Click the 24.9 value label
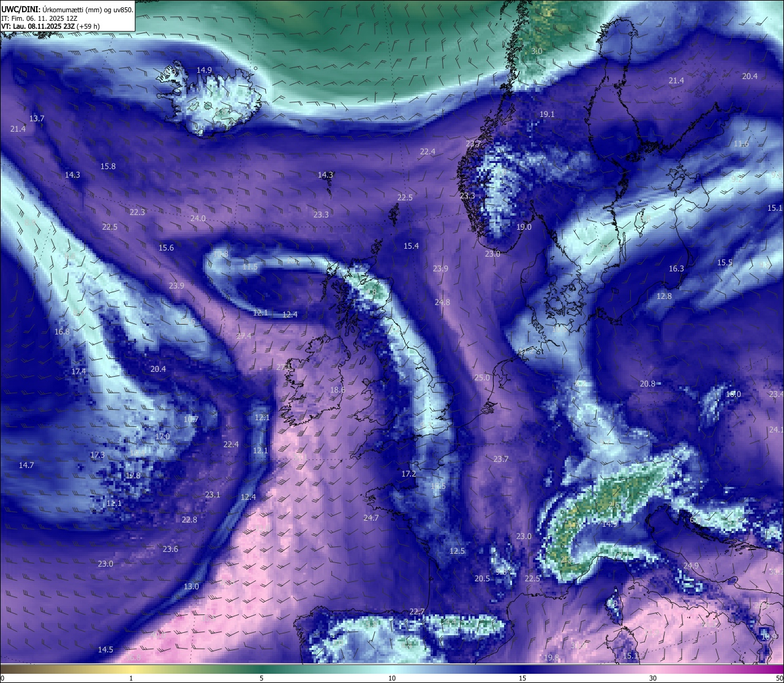The height and width of the screenshot is (683, 784). [x=691, y=565]
